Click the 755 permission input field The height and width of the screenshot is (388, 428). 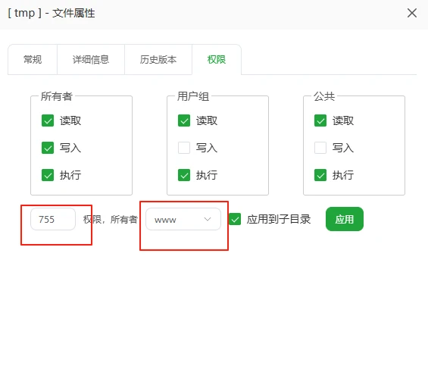click(x=53, y=219)
